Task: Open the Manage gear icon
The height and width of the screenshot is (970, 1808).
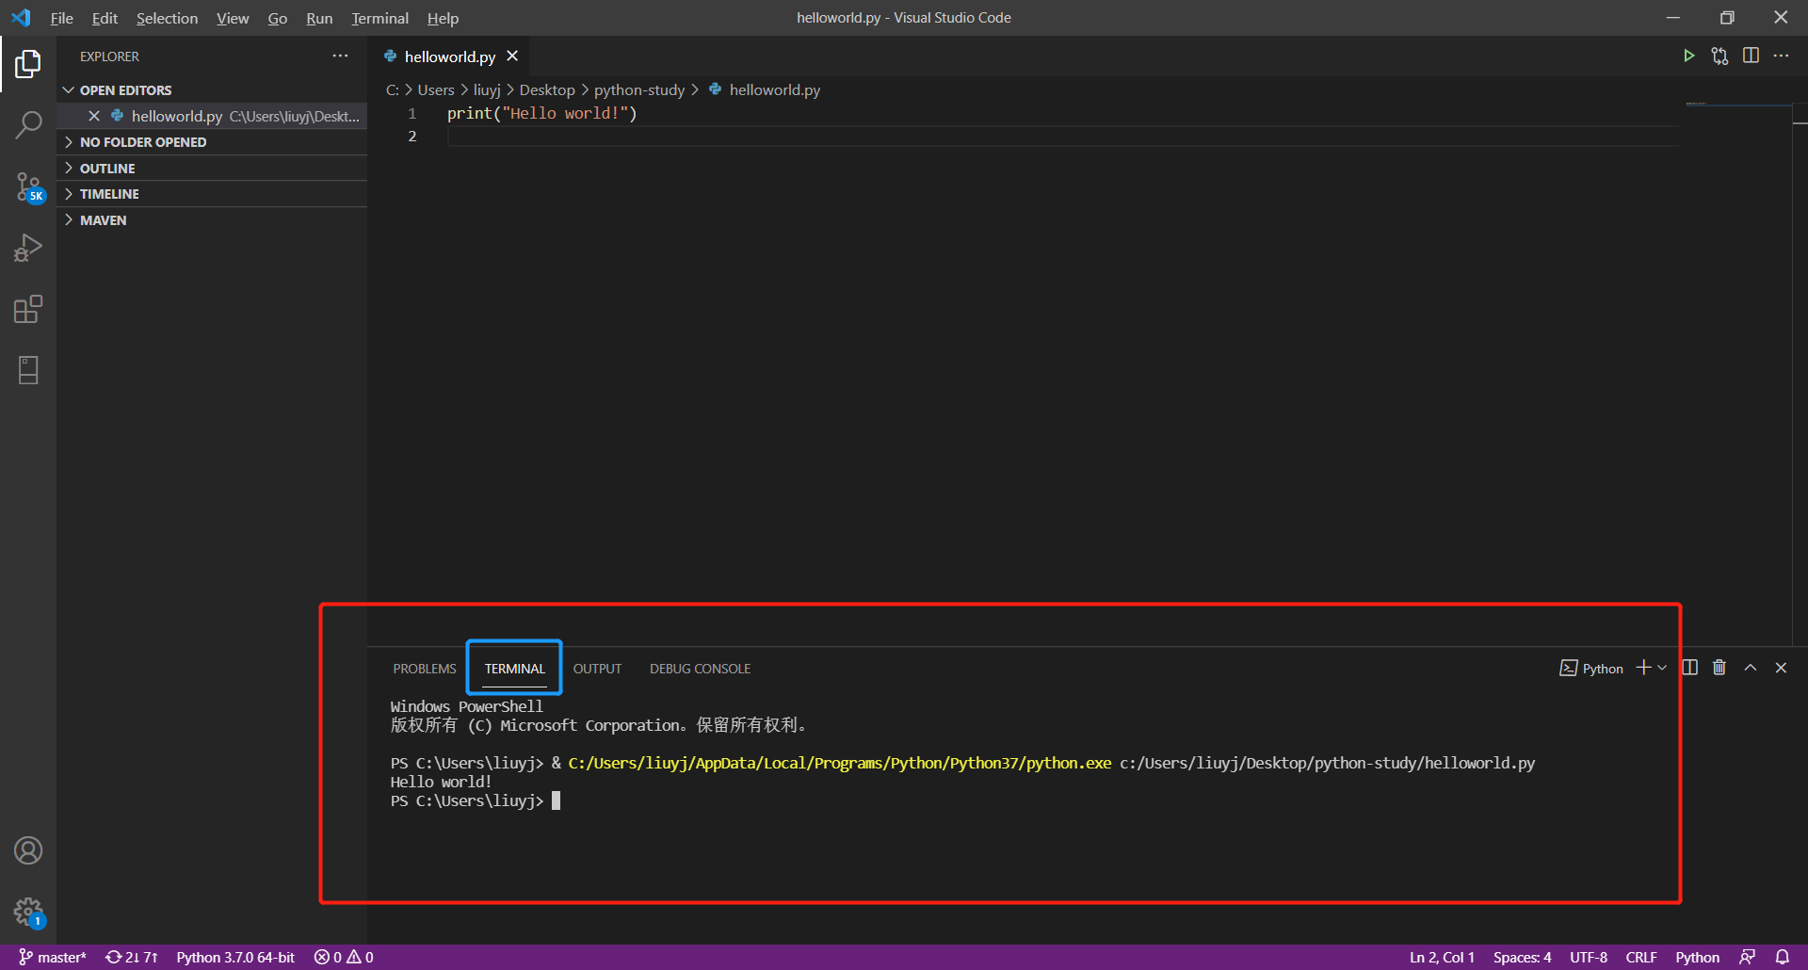Action: tap(29, 912)
